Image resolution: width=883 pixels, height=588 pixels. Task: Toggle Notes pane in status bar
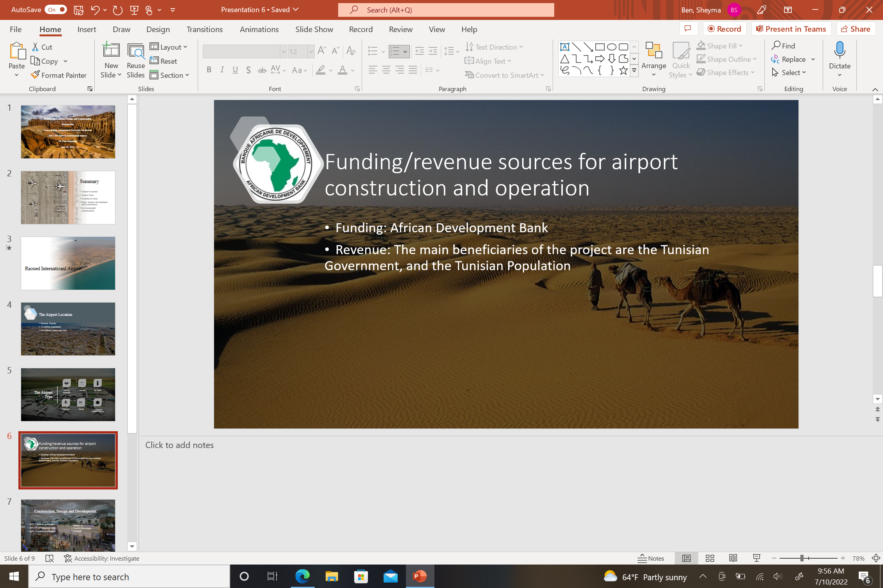tap(651, 558)
